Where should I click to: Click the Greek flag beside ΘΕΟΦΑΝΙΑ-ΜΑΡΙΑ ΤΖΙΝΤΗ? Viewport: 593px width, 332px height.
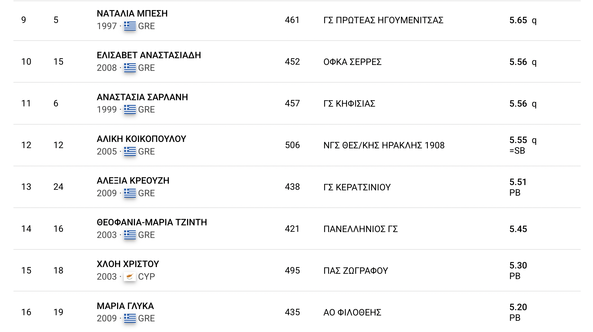130,235
